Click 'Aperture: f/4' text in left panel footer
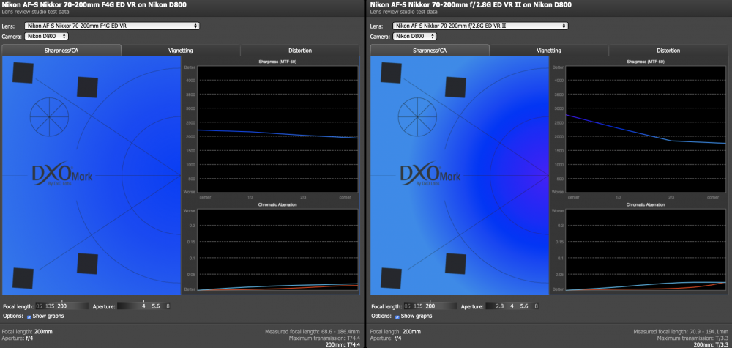 pos(16,338)
